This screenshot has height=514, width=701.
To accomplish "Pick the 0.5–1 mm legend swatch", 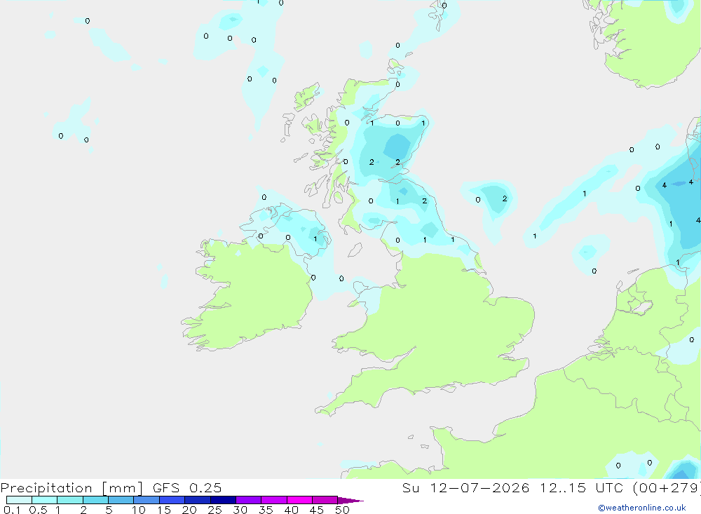I will point(45,500).
